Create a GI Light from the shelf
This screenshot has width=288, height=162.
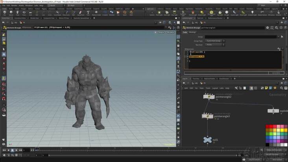pos(227,13)
